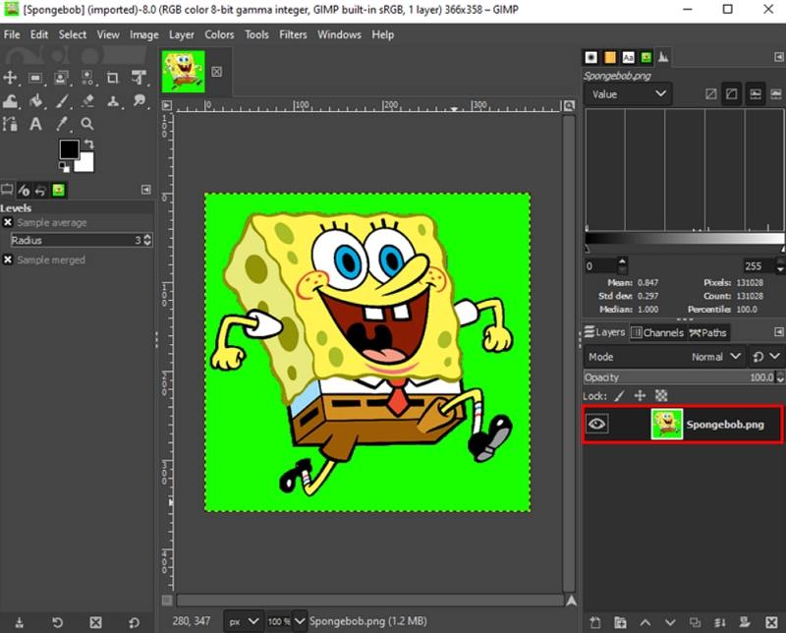Open the left dock tab configuration menu
Image resolution: width=786 pixels, height=633 pixels.
coord(145,189)
